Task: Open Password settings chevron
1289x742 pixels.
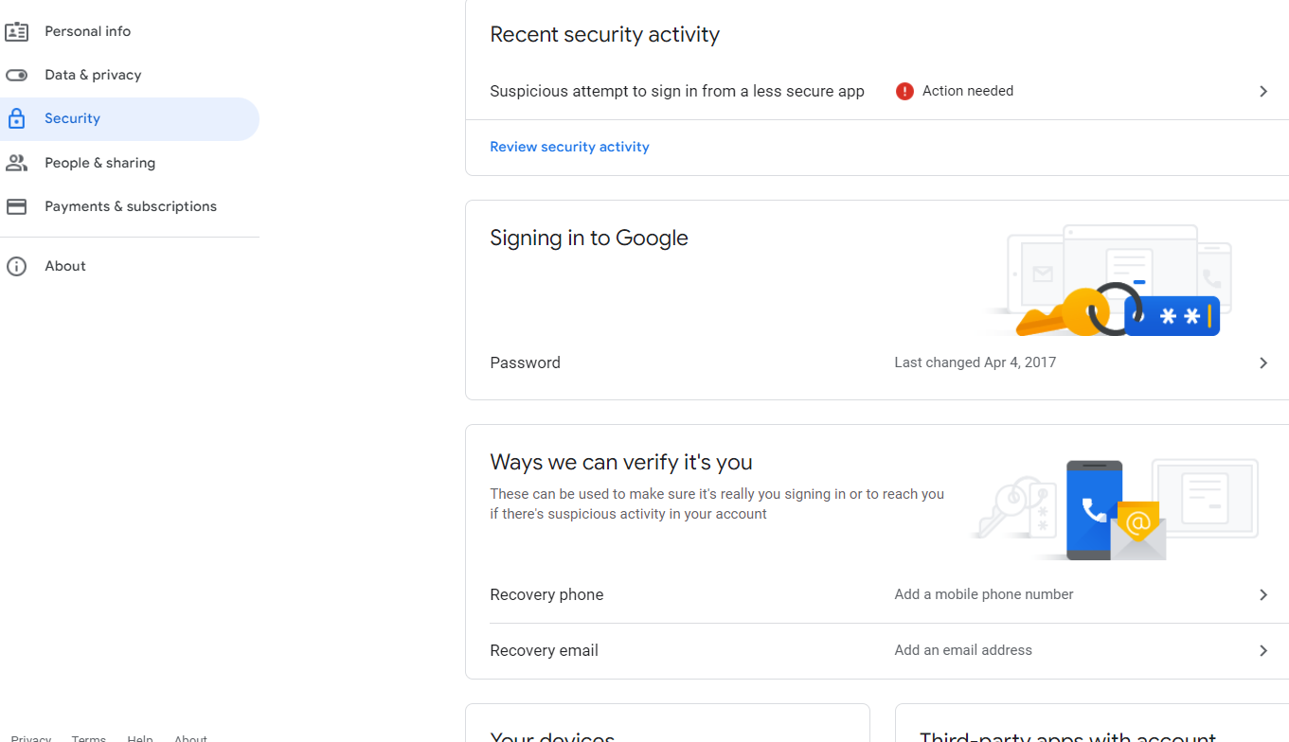Action: 1263,362
